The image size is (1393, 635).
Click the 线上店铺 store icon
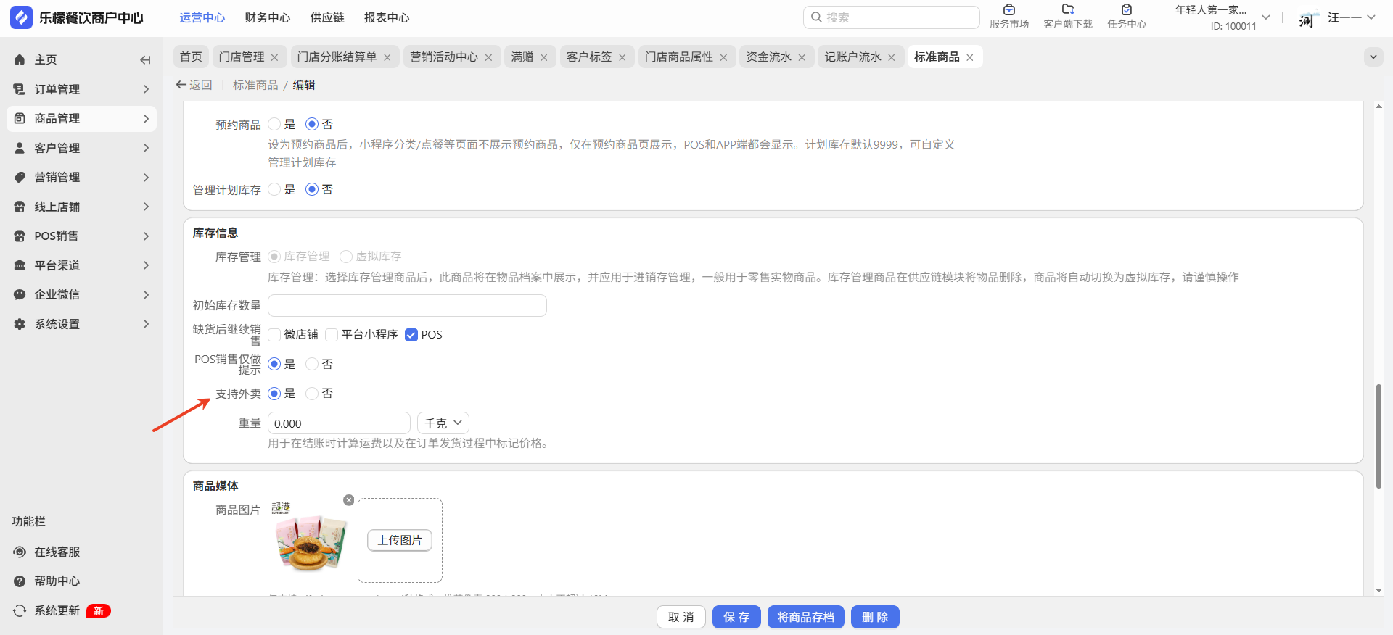pyautogui.click(x=20, y=207)
